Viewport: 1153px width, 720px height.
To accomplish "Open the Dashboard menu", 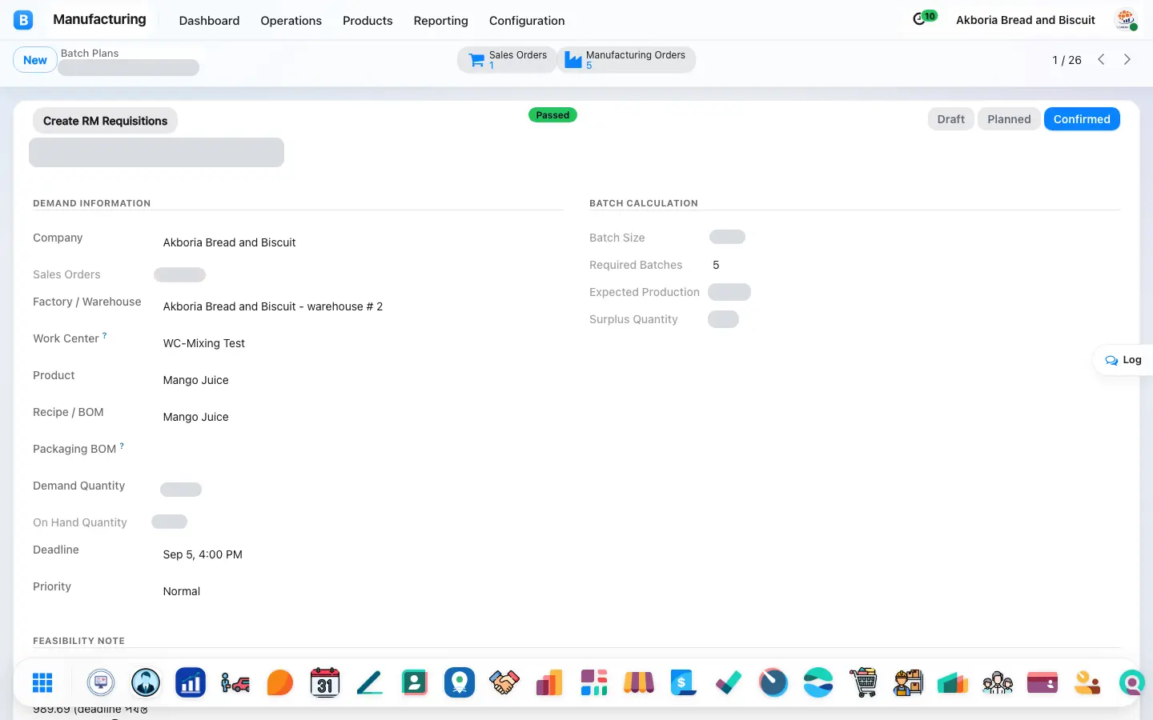I will click(209, 21).
